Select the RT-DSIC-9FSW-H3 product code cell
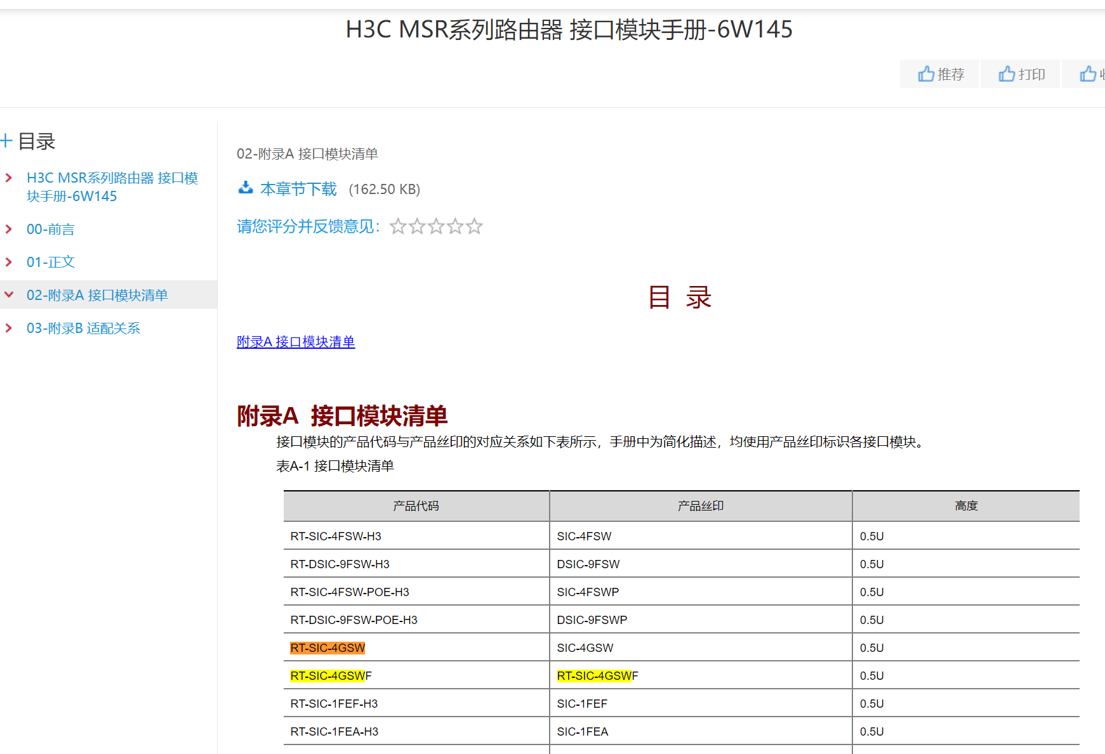The width and height of the screenshot is (1105, 754). pos(416,564)
